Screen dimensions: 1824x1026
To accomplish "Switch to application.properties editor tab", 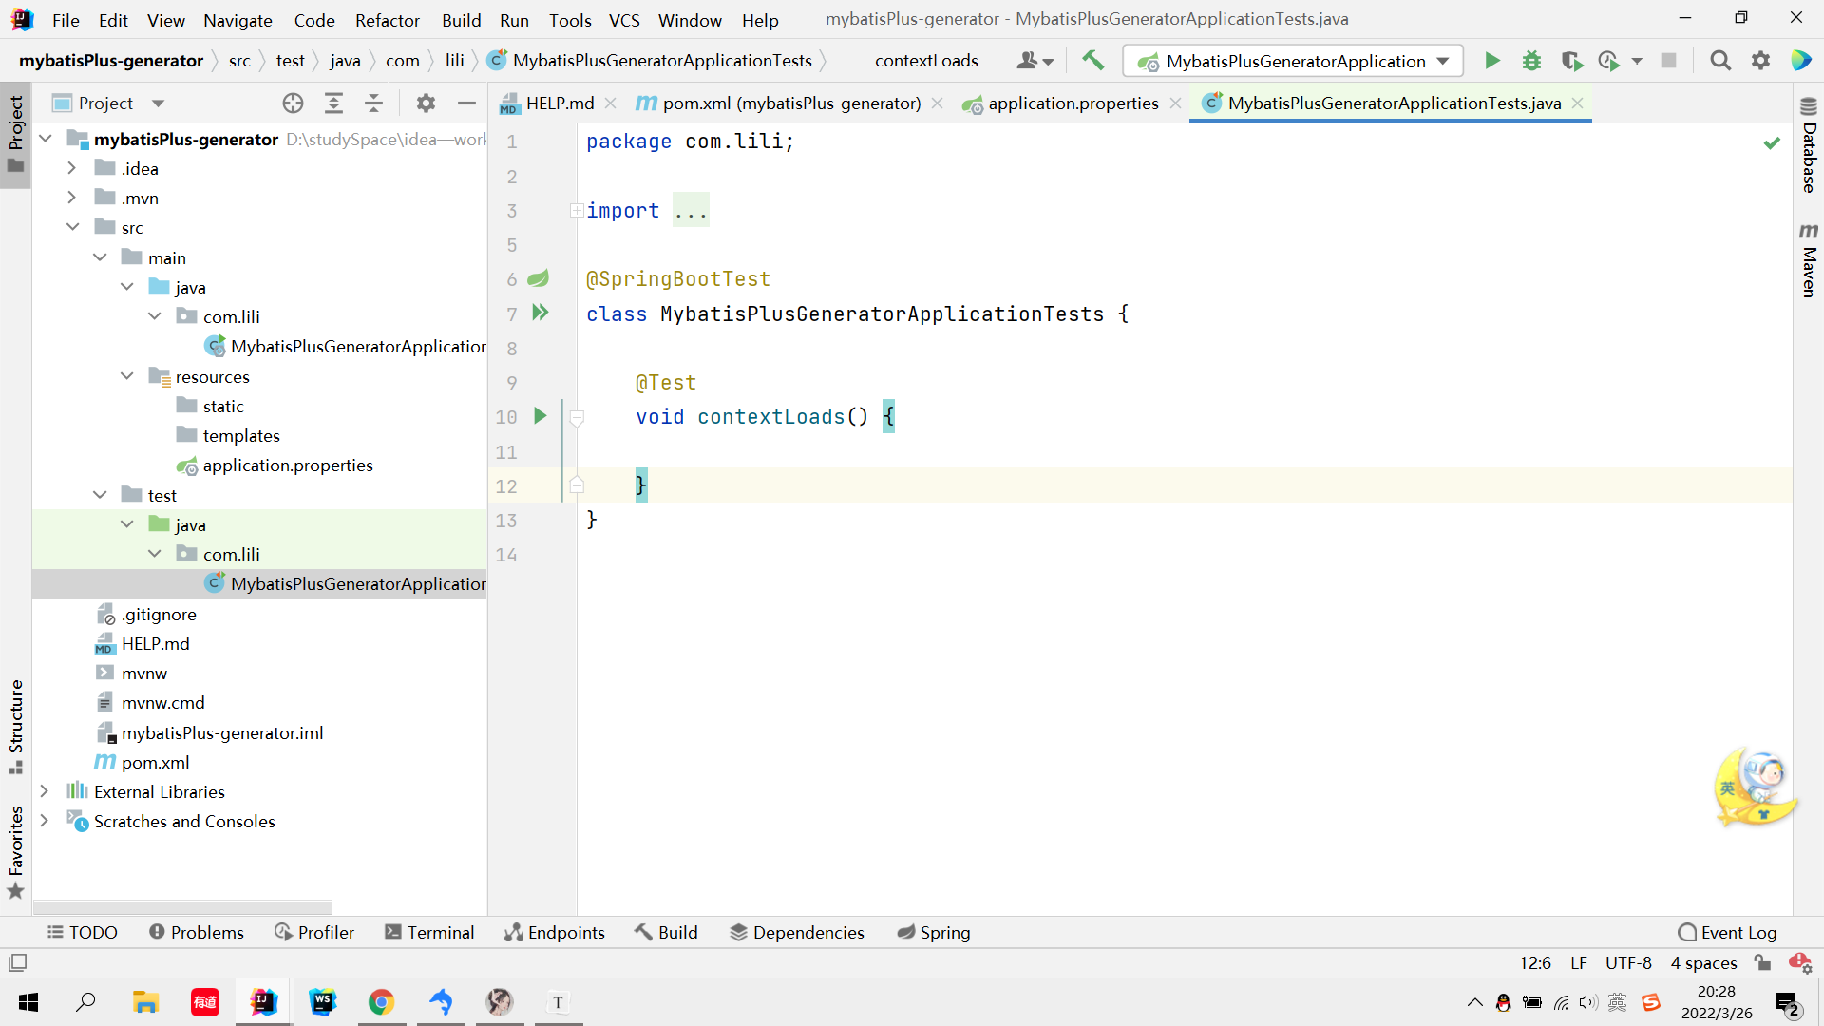I will (1073, 104).
